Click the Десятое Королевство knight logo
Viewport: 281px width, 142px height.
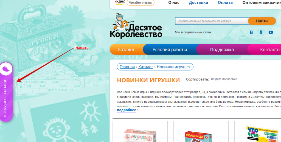136,26
